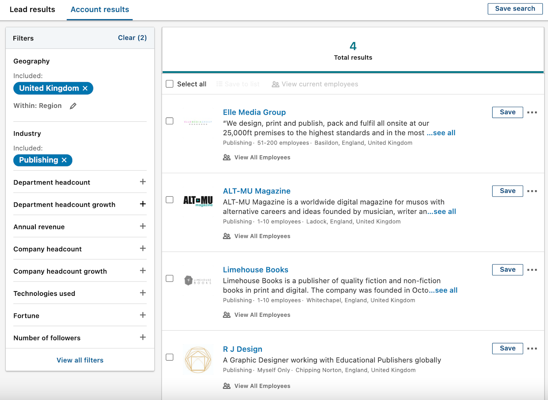
Task: Switch to the Account results tab
Action: (x=100, y=10)
